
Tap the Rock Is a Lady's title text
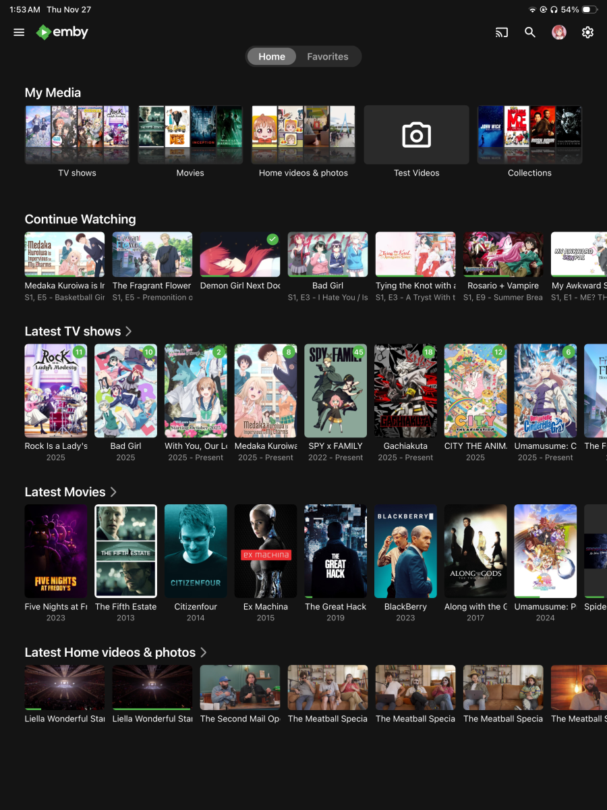click(x=56, y=446)
